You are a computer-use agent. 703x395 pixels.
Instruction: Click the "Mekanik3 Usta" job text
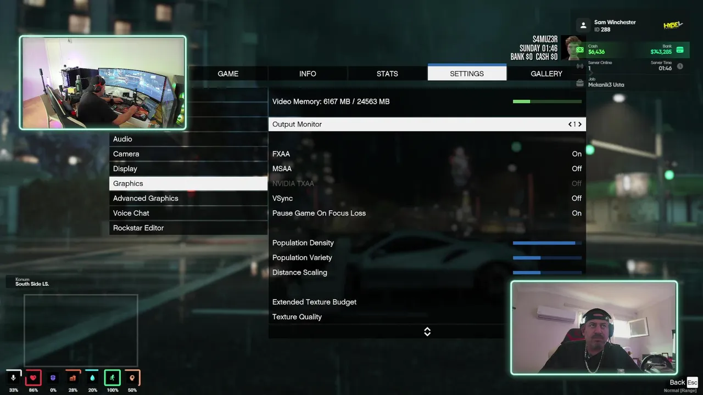coord(606,85)
